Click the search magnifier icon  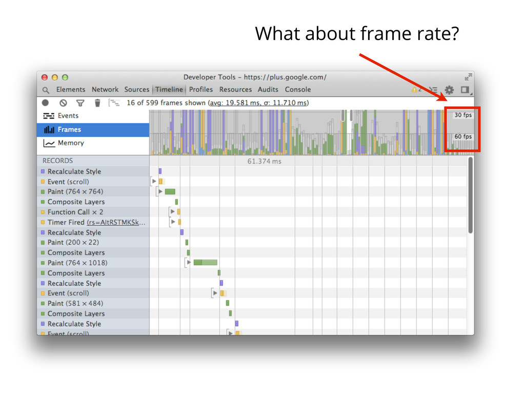46,90
